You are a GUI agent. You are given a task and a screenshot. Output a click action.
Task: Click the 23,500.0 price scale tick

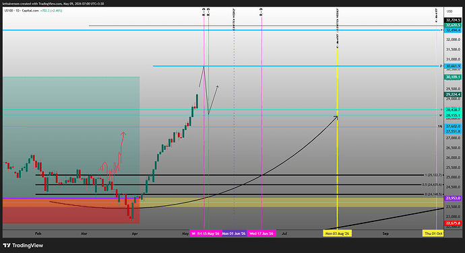tap(454, 207)
